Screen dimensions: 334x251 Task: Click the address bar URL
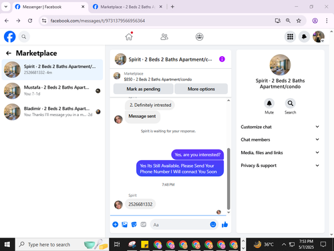[98, 21]
